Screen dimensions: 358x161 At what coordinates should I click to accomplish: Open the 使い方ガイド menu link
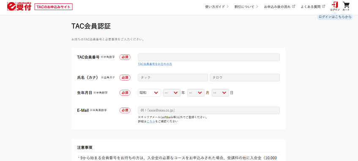pos(217,7)
